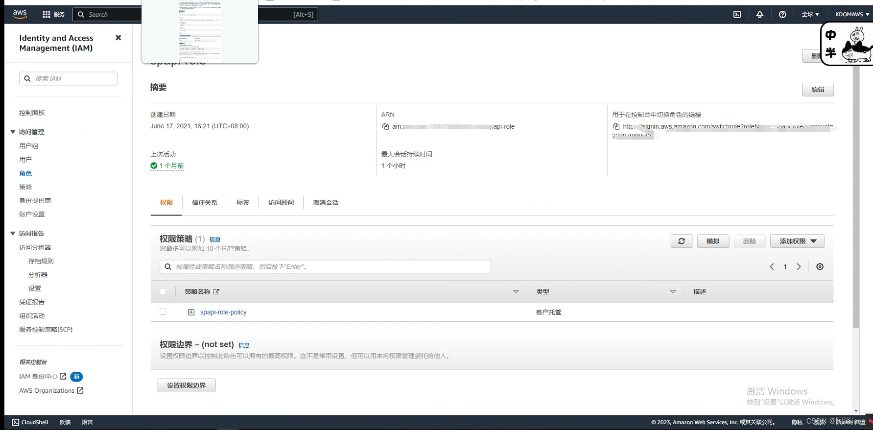Open Archive rules in the sidebar
The width and height of the screenshot is (873, 430).
[x=41, y=262]
